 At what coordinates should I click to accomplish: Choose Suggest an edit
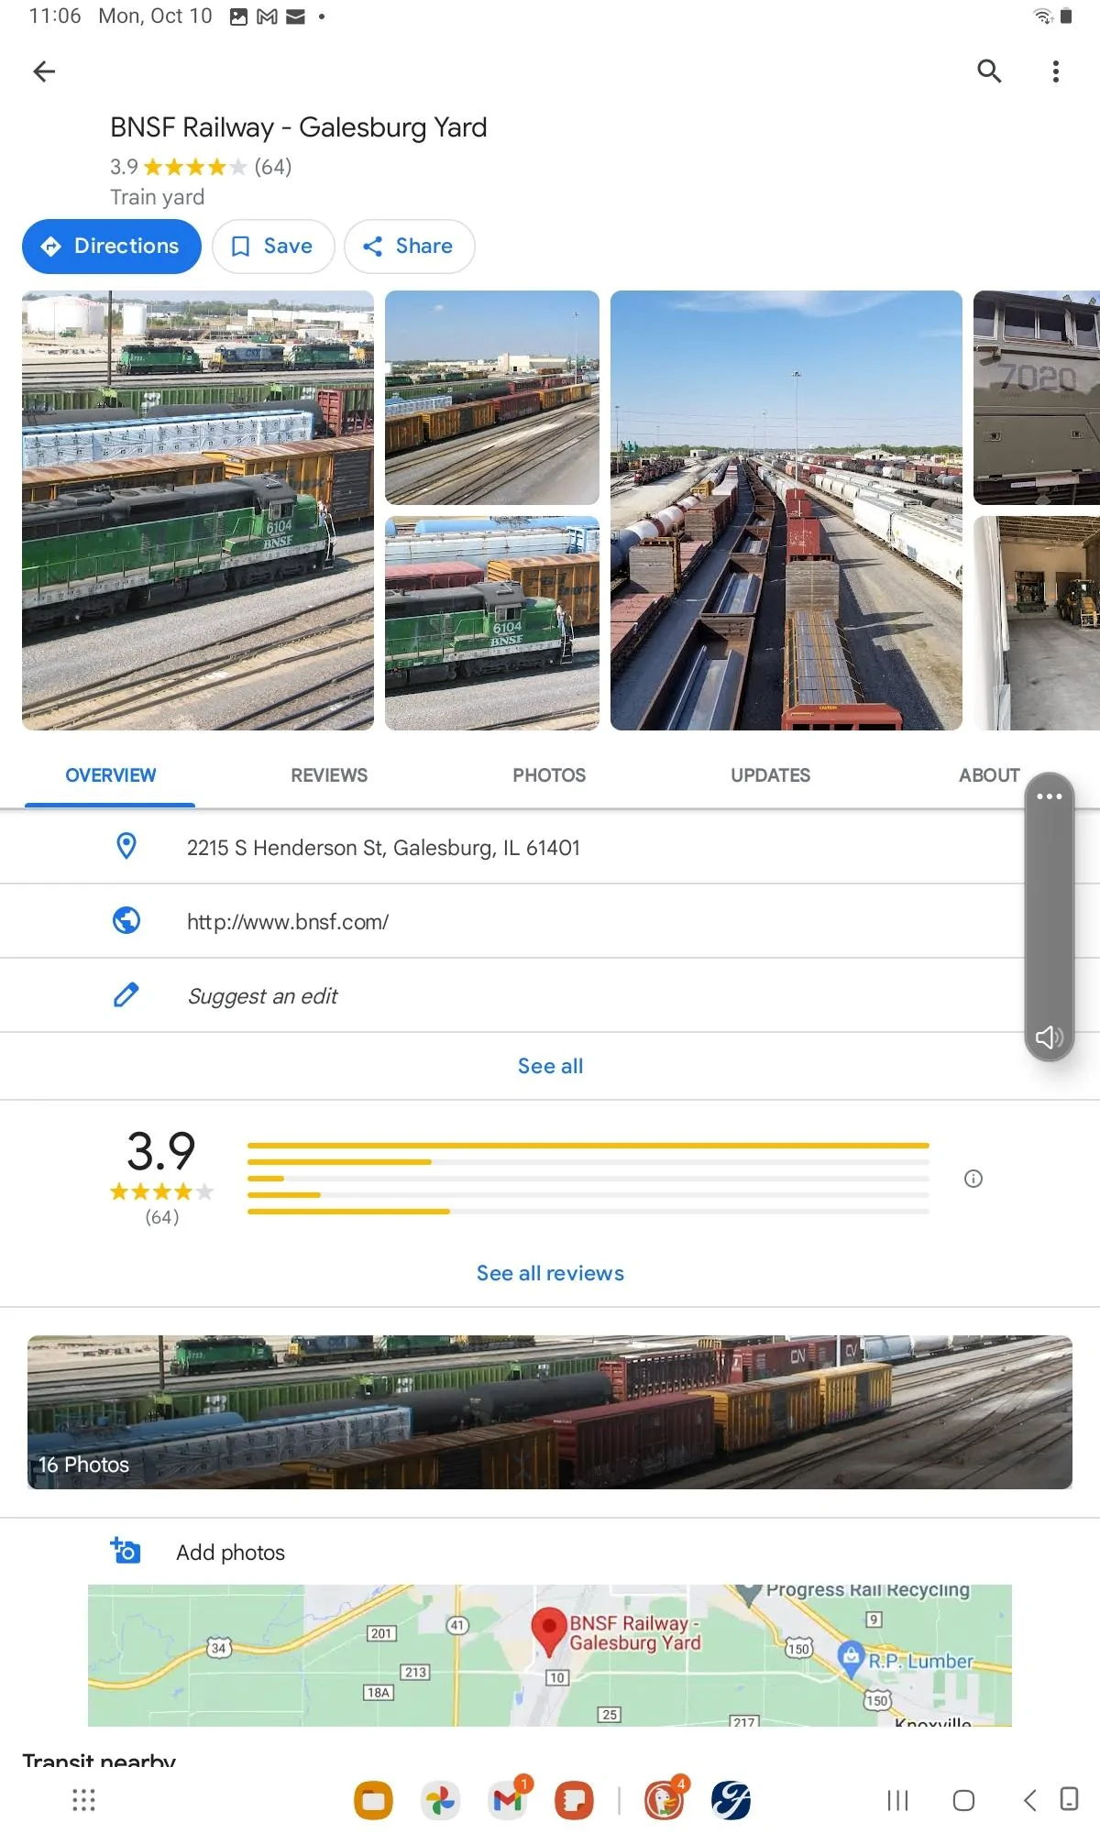click(262, 996)
